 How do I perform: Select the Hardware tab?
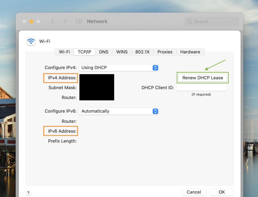(190, 52)
